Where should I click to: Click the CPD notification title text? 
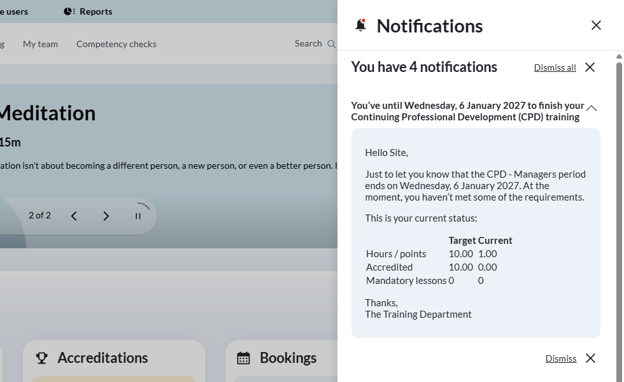(x=467, y=111)
